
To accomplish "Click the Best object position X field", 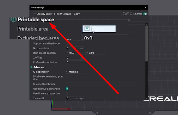I will click(x=75, y=53).
